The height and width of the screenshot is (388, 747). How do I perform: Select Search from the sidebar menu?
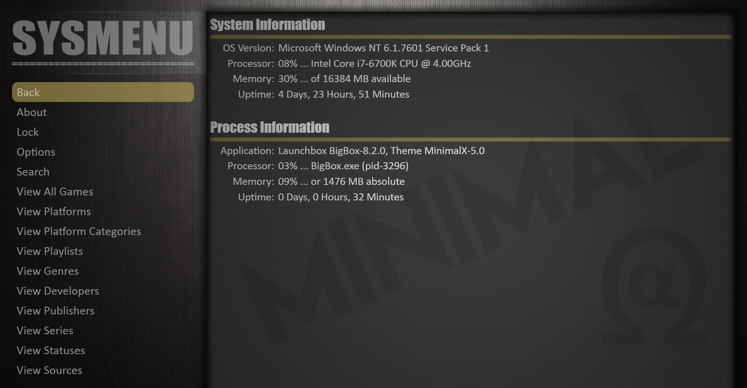tap(33, 172)
